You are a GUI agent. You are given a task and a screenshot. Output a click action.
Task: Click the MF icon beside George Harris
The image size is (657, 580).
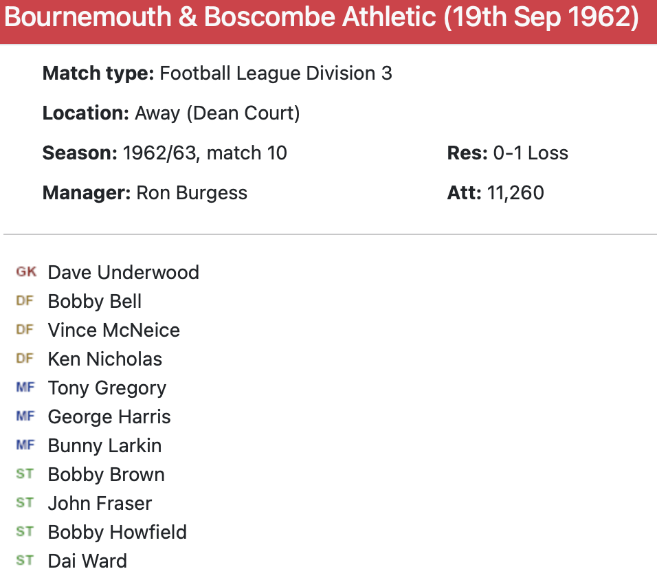[x=25, y=416]
